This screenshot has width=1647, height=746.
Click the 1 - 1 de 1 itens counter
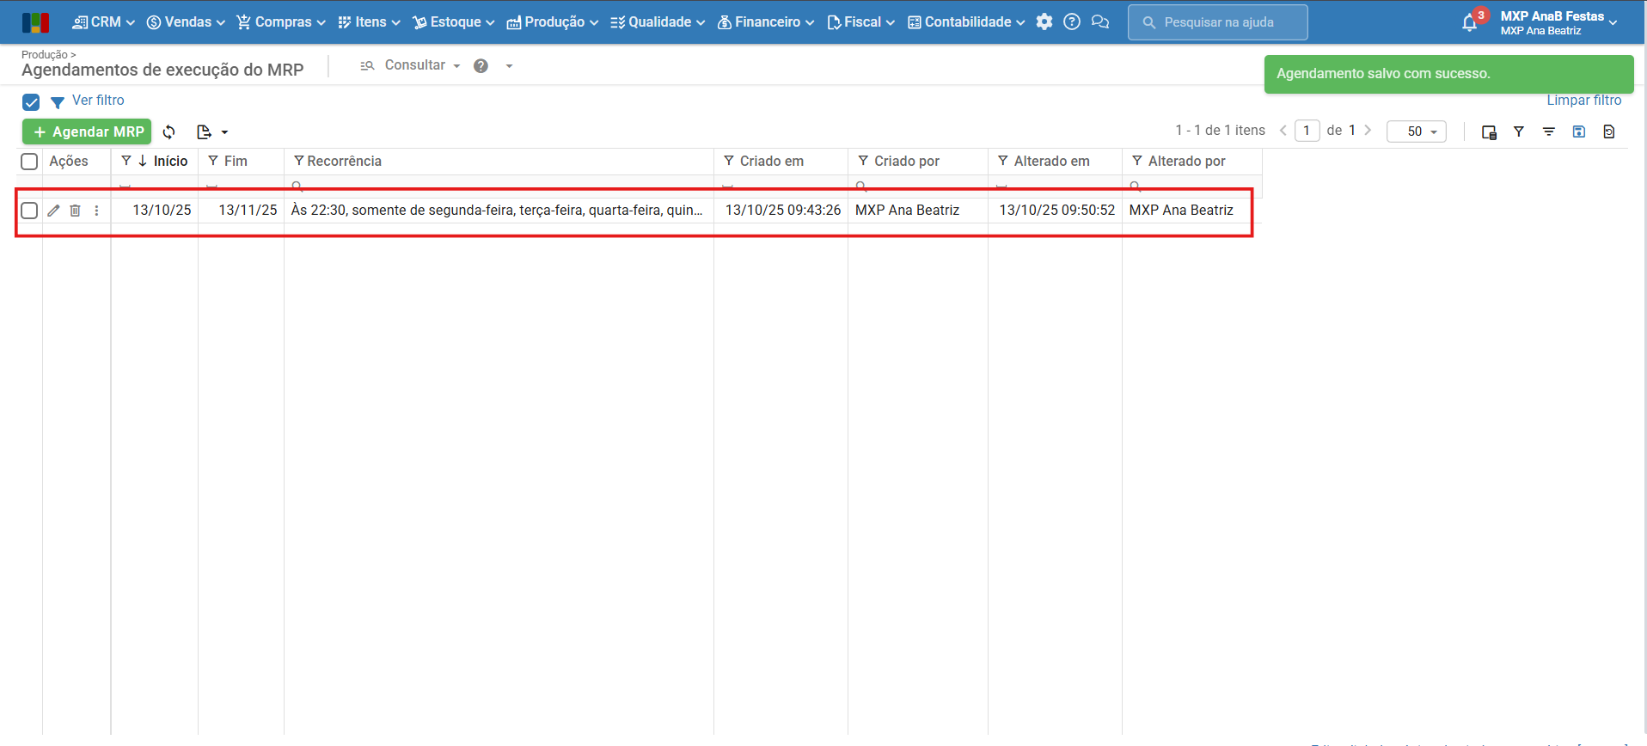pyautogui.click(x=1220, y=131)
